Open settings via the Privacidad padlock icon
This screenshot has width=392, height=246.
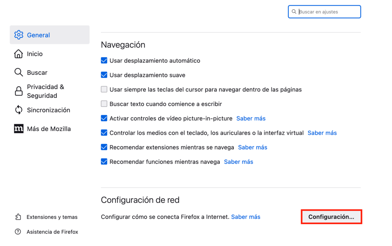(18, 91)
